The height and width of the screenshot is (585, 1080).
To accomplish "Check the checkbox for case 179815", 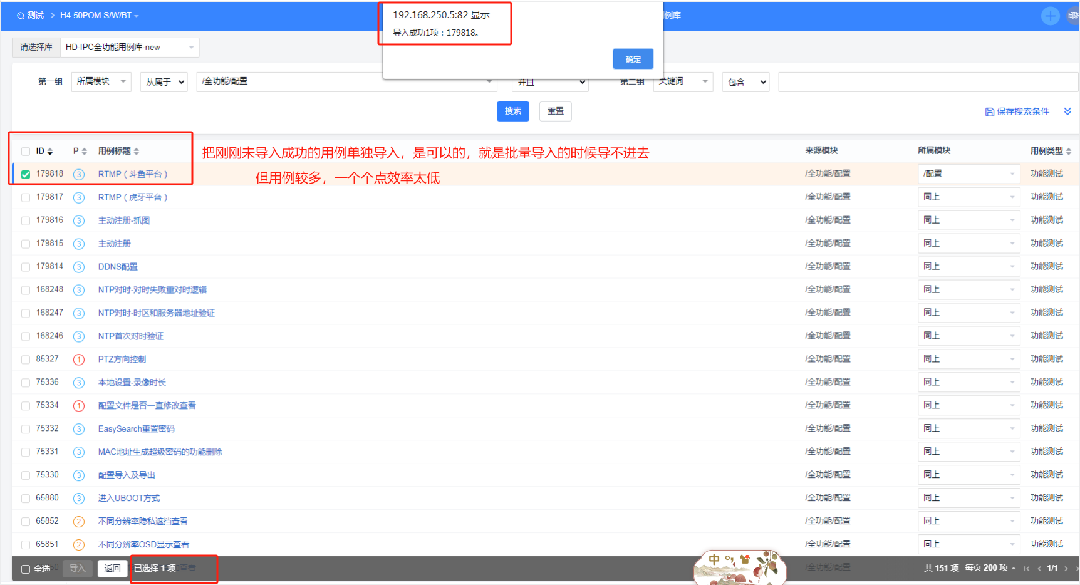I will click(26, 244).
